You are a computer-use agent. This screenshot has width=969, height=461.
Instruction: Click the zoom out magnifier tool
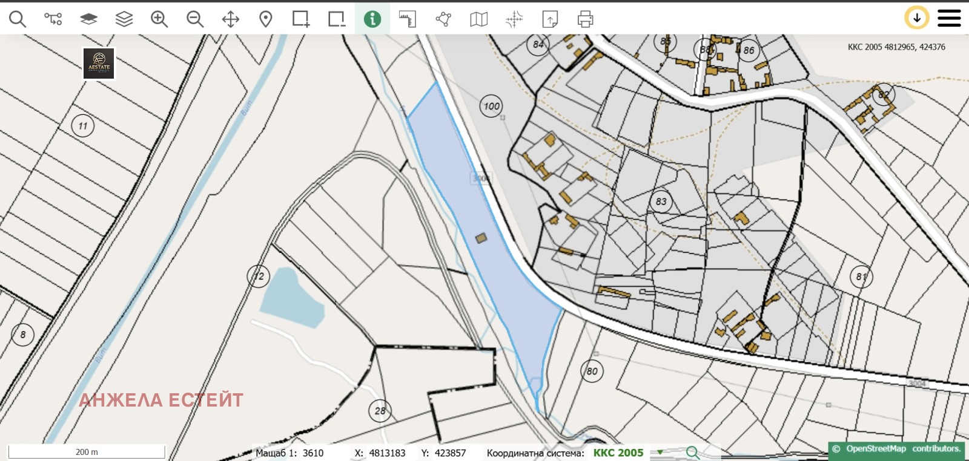(195, 19)
